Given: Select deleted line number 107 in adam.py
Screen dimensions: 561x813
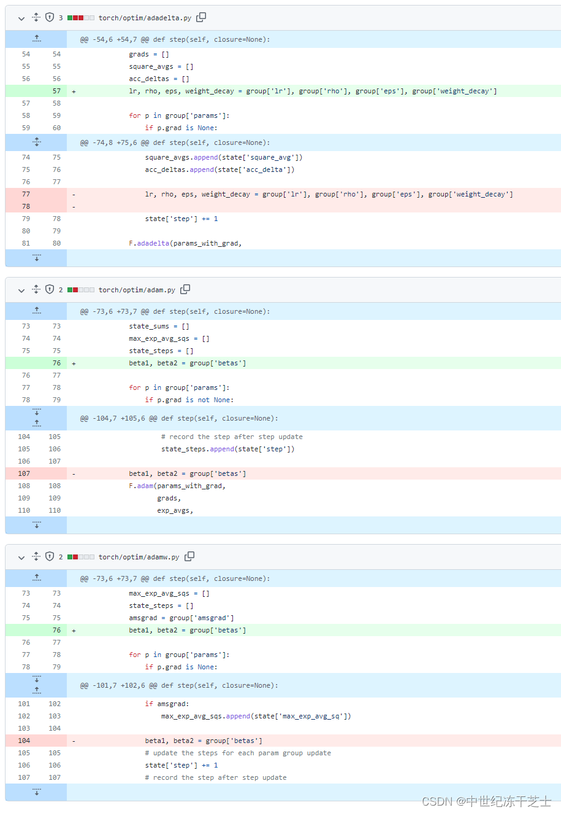Looking at the screenshot, I should 24,473.
